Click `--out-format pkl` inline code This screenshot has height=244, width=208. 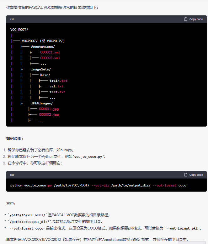[x=182, y=228]
